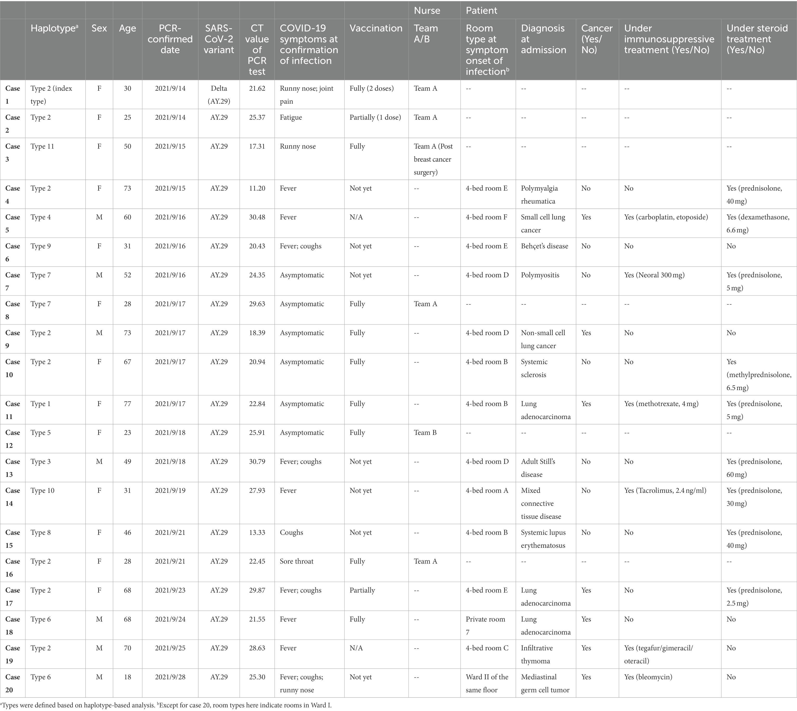Viewport: 797px width, 711px height.
Task: Click Yes (prednisolone, 2.5 mg) cell
Action: 754,596
